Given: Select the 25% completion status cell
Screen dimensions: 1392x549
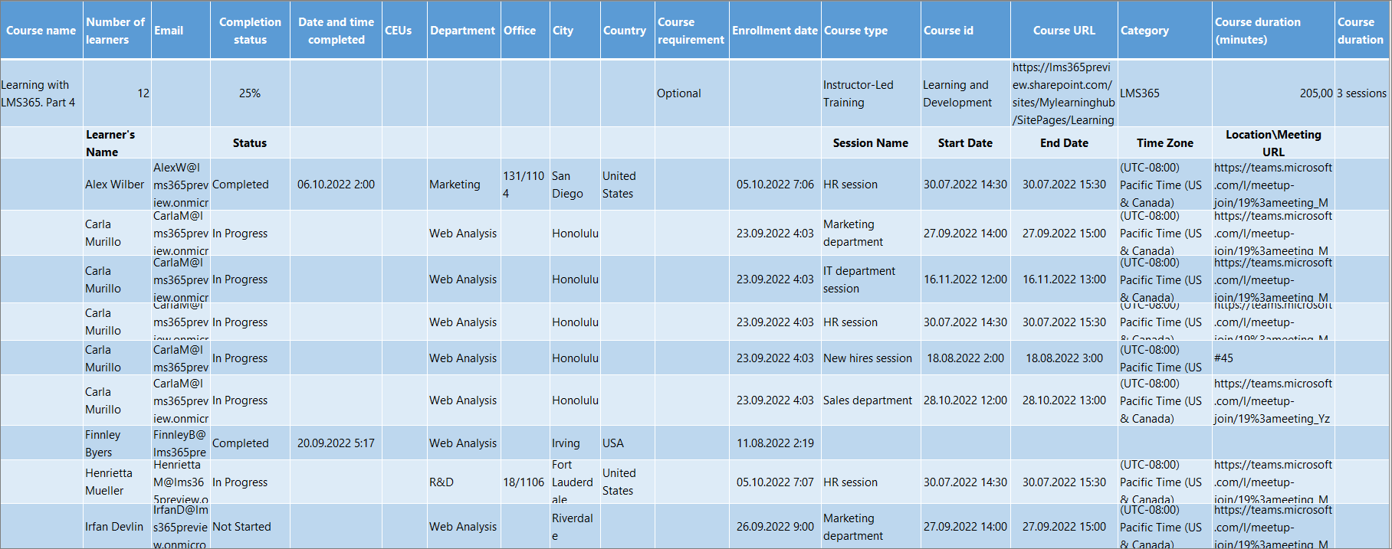Looking at the screenshot, I should [250, 93].
